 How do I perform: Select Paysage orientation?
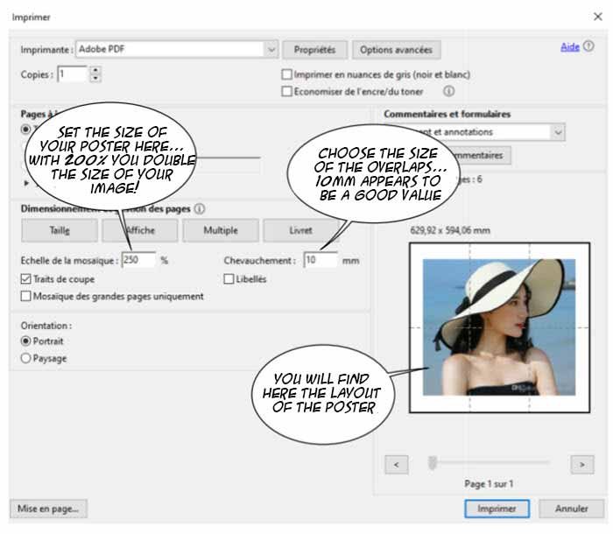click(25, 358)
